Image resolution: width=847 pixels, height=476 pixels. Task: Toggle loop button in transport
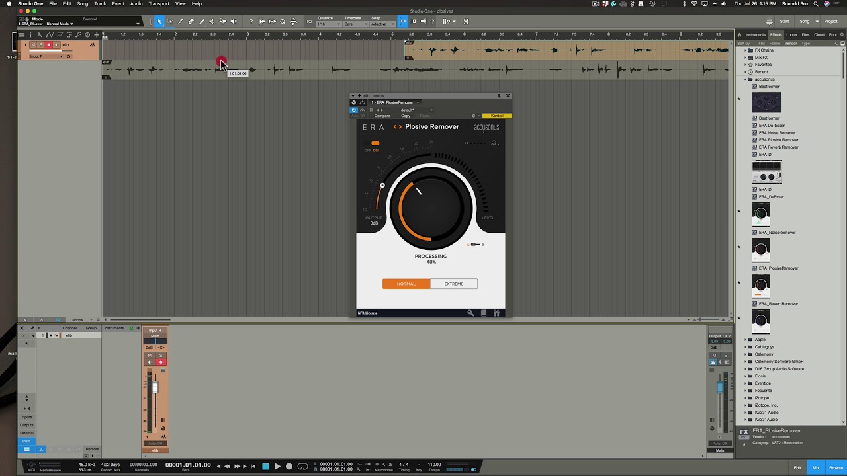(302, 466)
